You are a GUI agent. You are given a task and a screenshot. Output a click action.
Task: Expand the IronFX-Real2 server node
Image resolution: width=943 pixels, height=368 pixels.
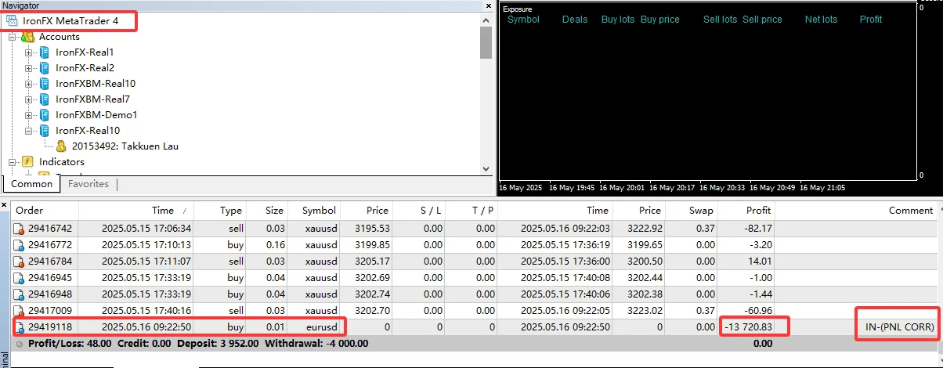tap(29, 68)
